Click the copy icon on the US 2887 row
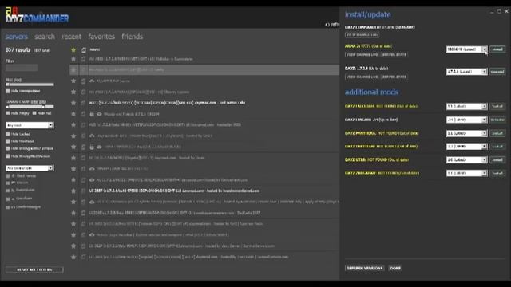Screen dimensions: 511x287 (83, 191)
